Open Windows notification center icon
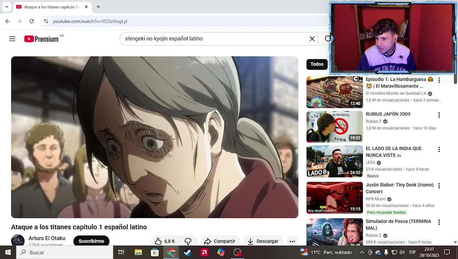Screen dimensions: 458x259 coord(447,252)
